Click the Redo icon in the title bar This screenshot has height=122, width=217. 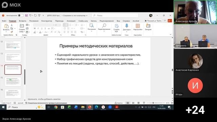point(35,16)
